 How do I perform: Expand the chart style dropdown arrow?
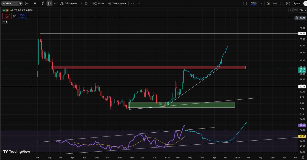tap(55, 4)
